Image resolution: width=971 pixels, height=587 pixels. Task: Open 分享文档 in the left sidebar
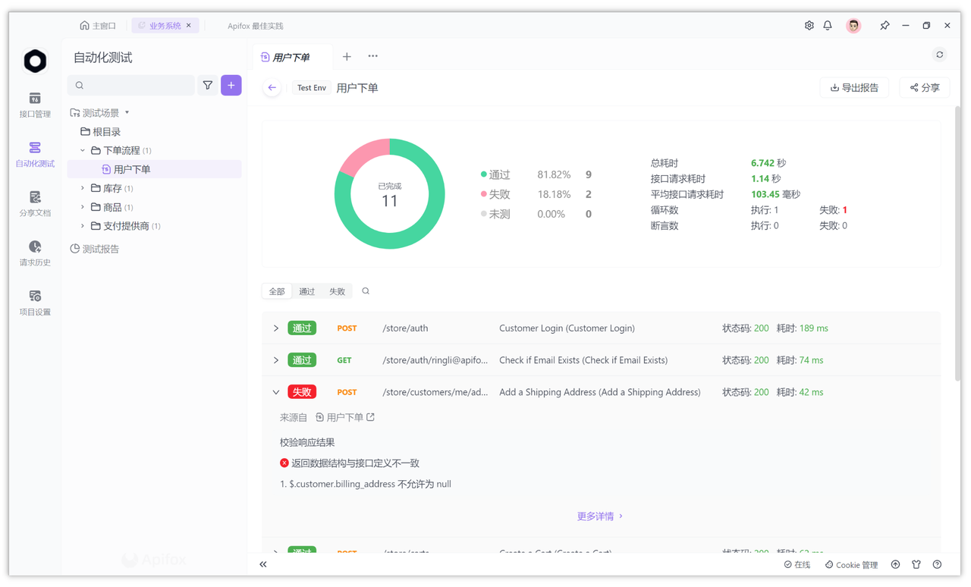[x=35, y=204]
